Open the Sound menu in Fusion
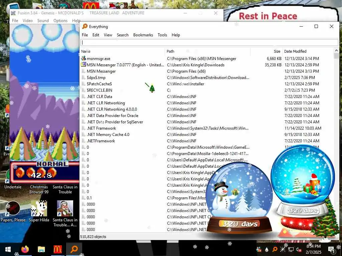Viewport: 342px width, 256px height. (x=43, y=20)
